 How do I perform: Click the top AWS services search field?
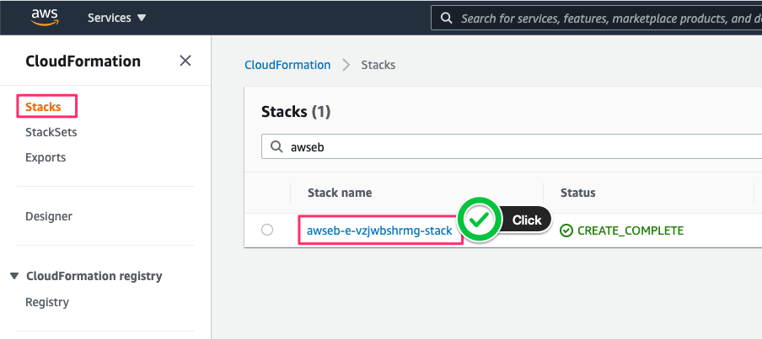[x=596, y=19]
